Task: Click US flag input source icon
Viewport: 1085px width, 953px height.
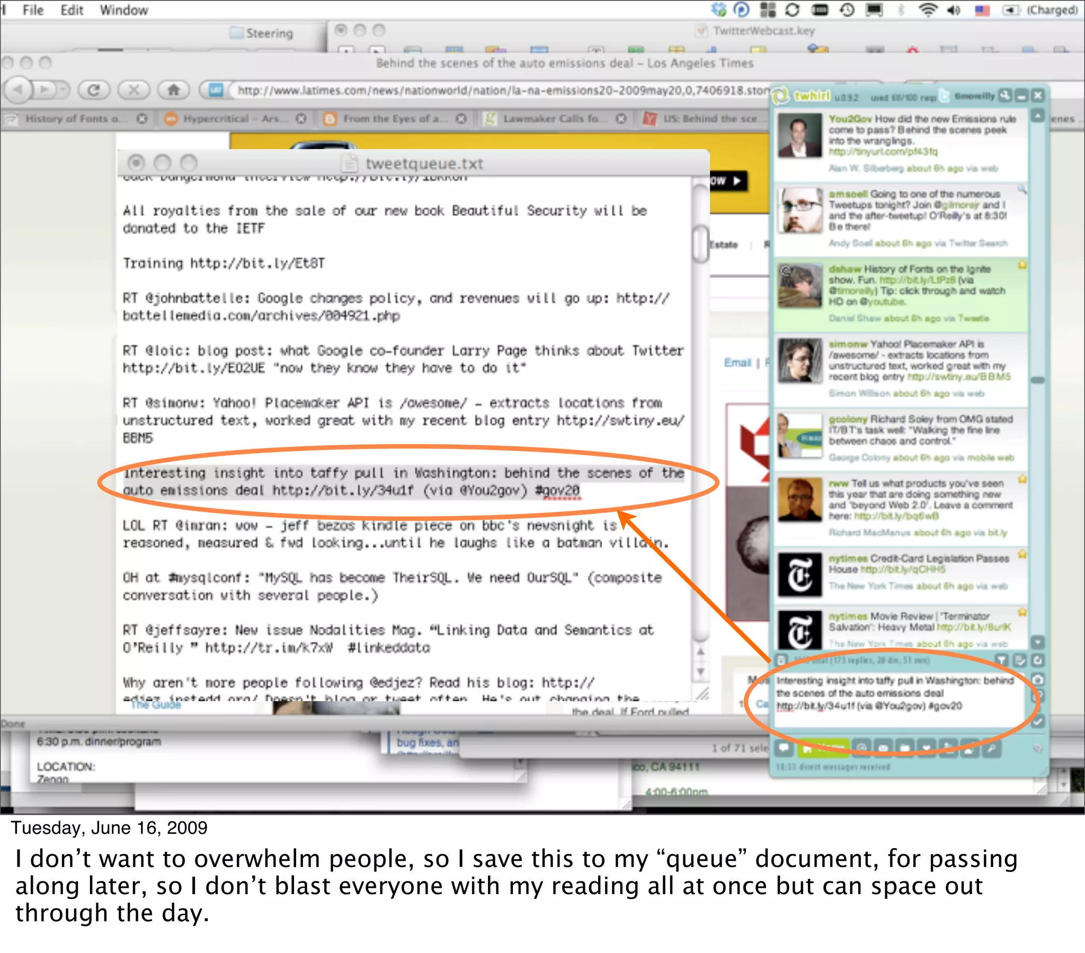Action: tap(983, 10)
